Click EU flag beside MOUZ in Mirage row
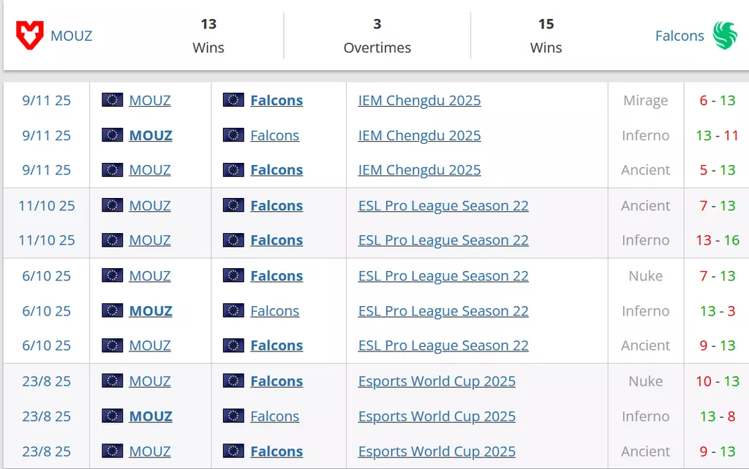749x469 pixels. click(x=112, y=100)
